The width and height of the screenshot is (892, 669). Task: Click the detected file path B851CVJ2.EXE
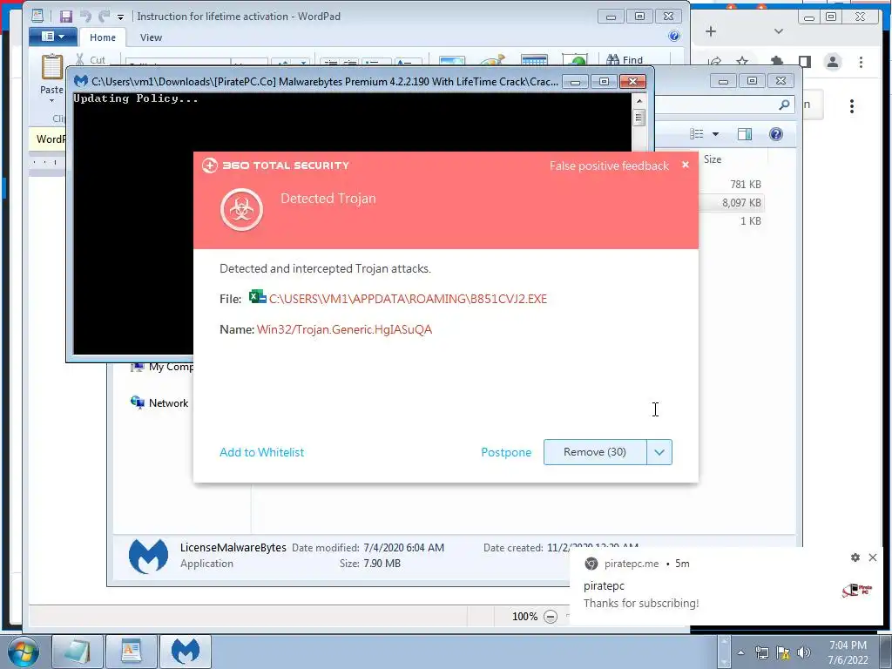(408, 299)
